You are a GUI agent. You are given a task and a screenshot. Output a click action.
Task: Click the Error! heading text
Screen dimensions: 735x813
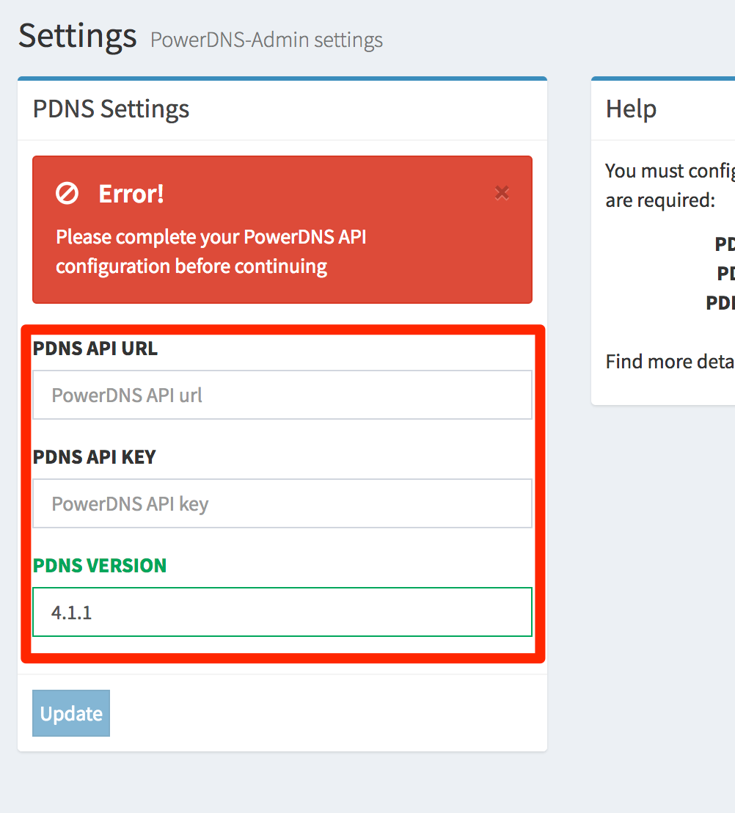click(131, 194)
